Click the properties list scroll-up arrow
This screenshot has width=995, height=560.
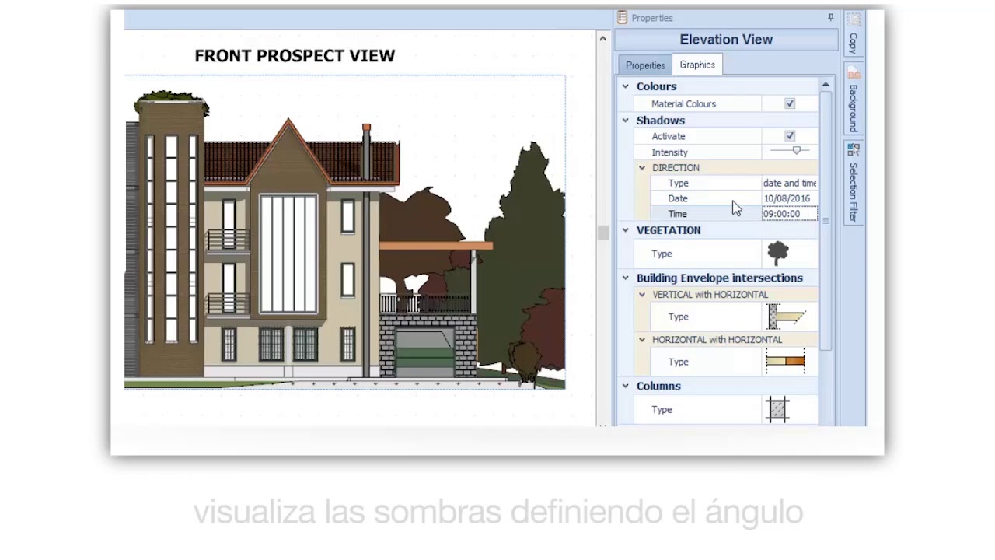(826, 85)
